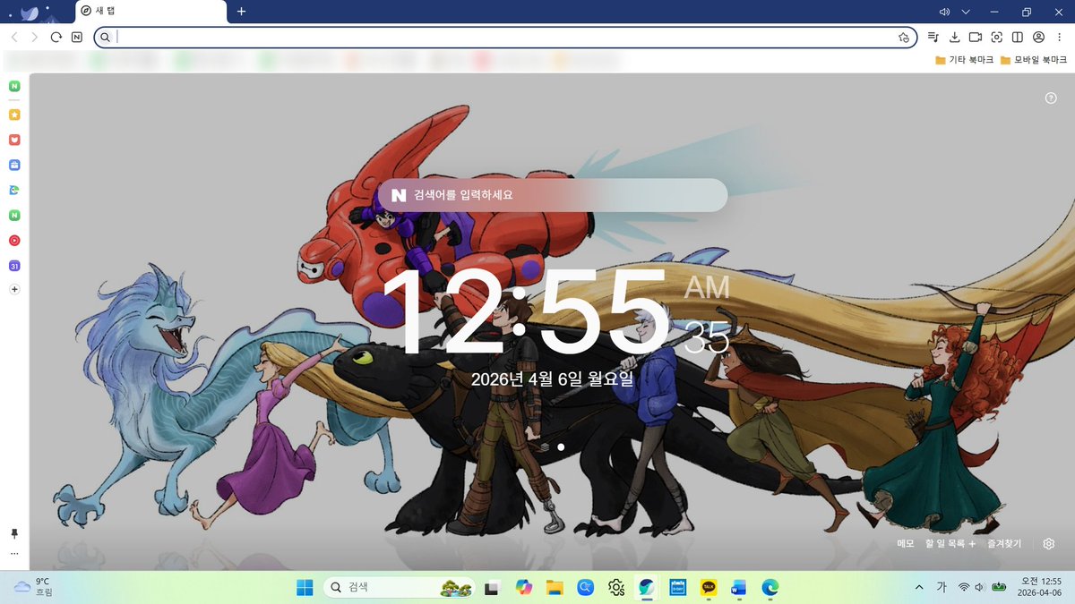Open the second green N sidebar icon

(x=14, y=215)
